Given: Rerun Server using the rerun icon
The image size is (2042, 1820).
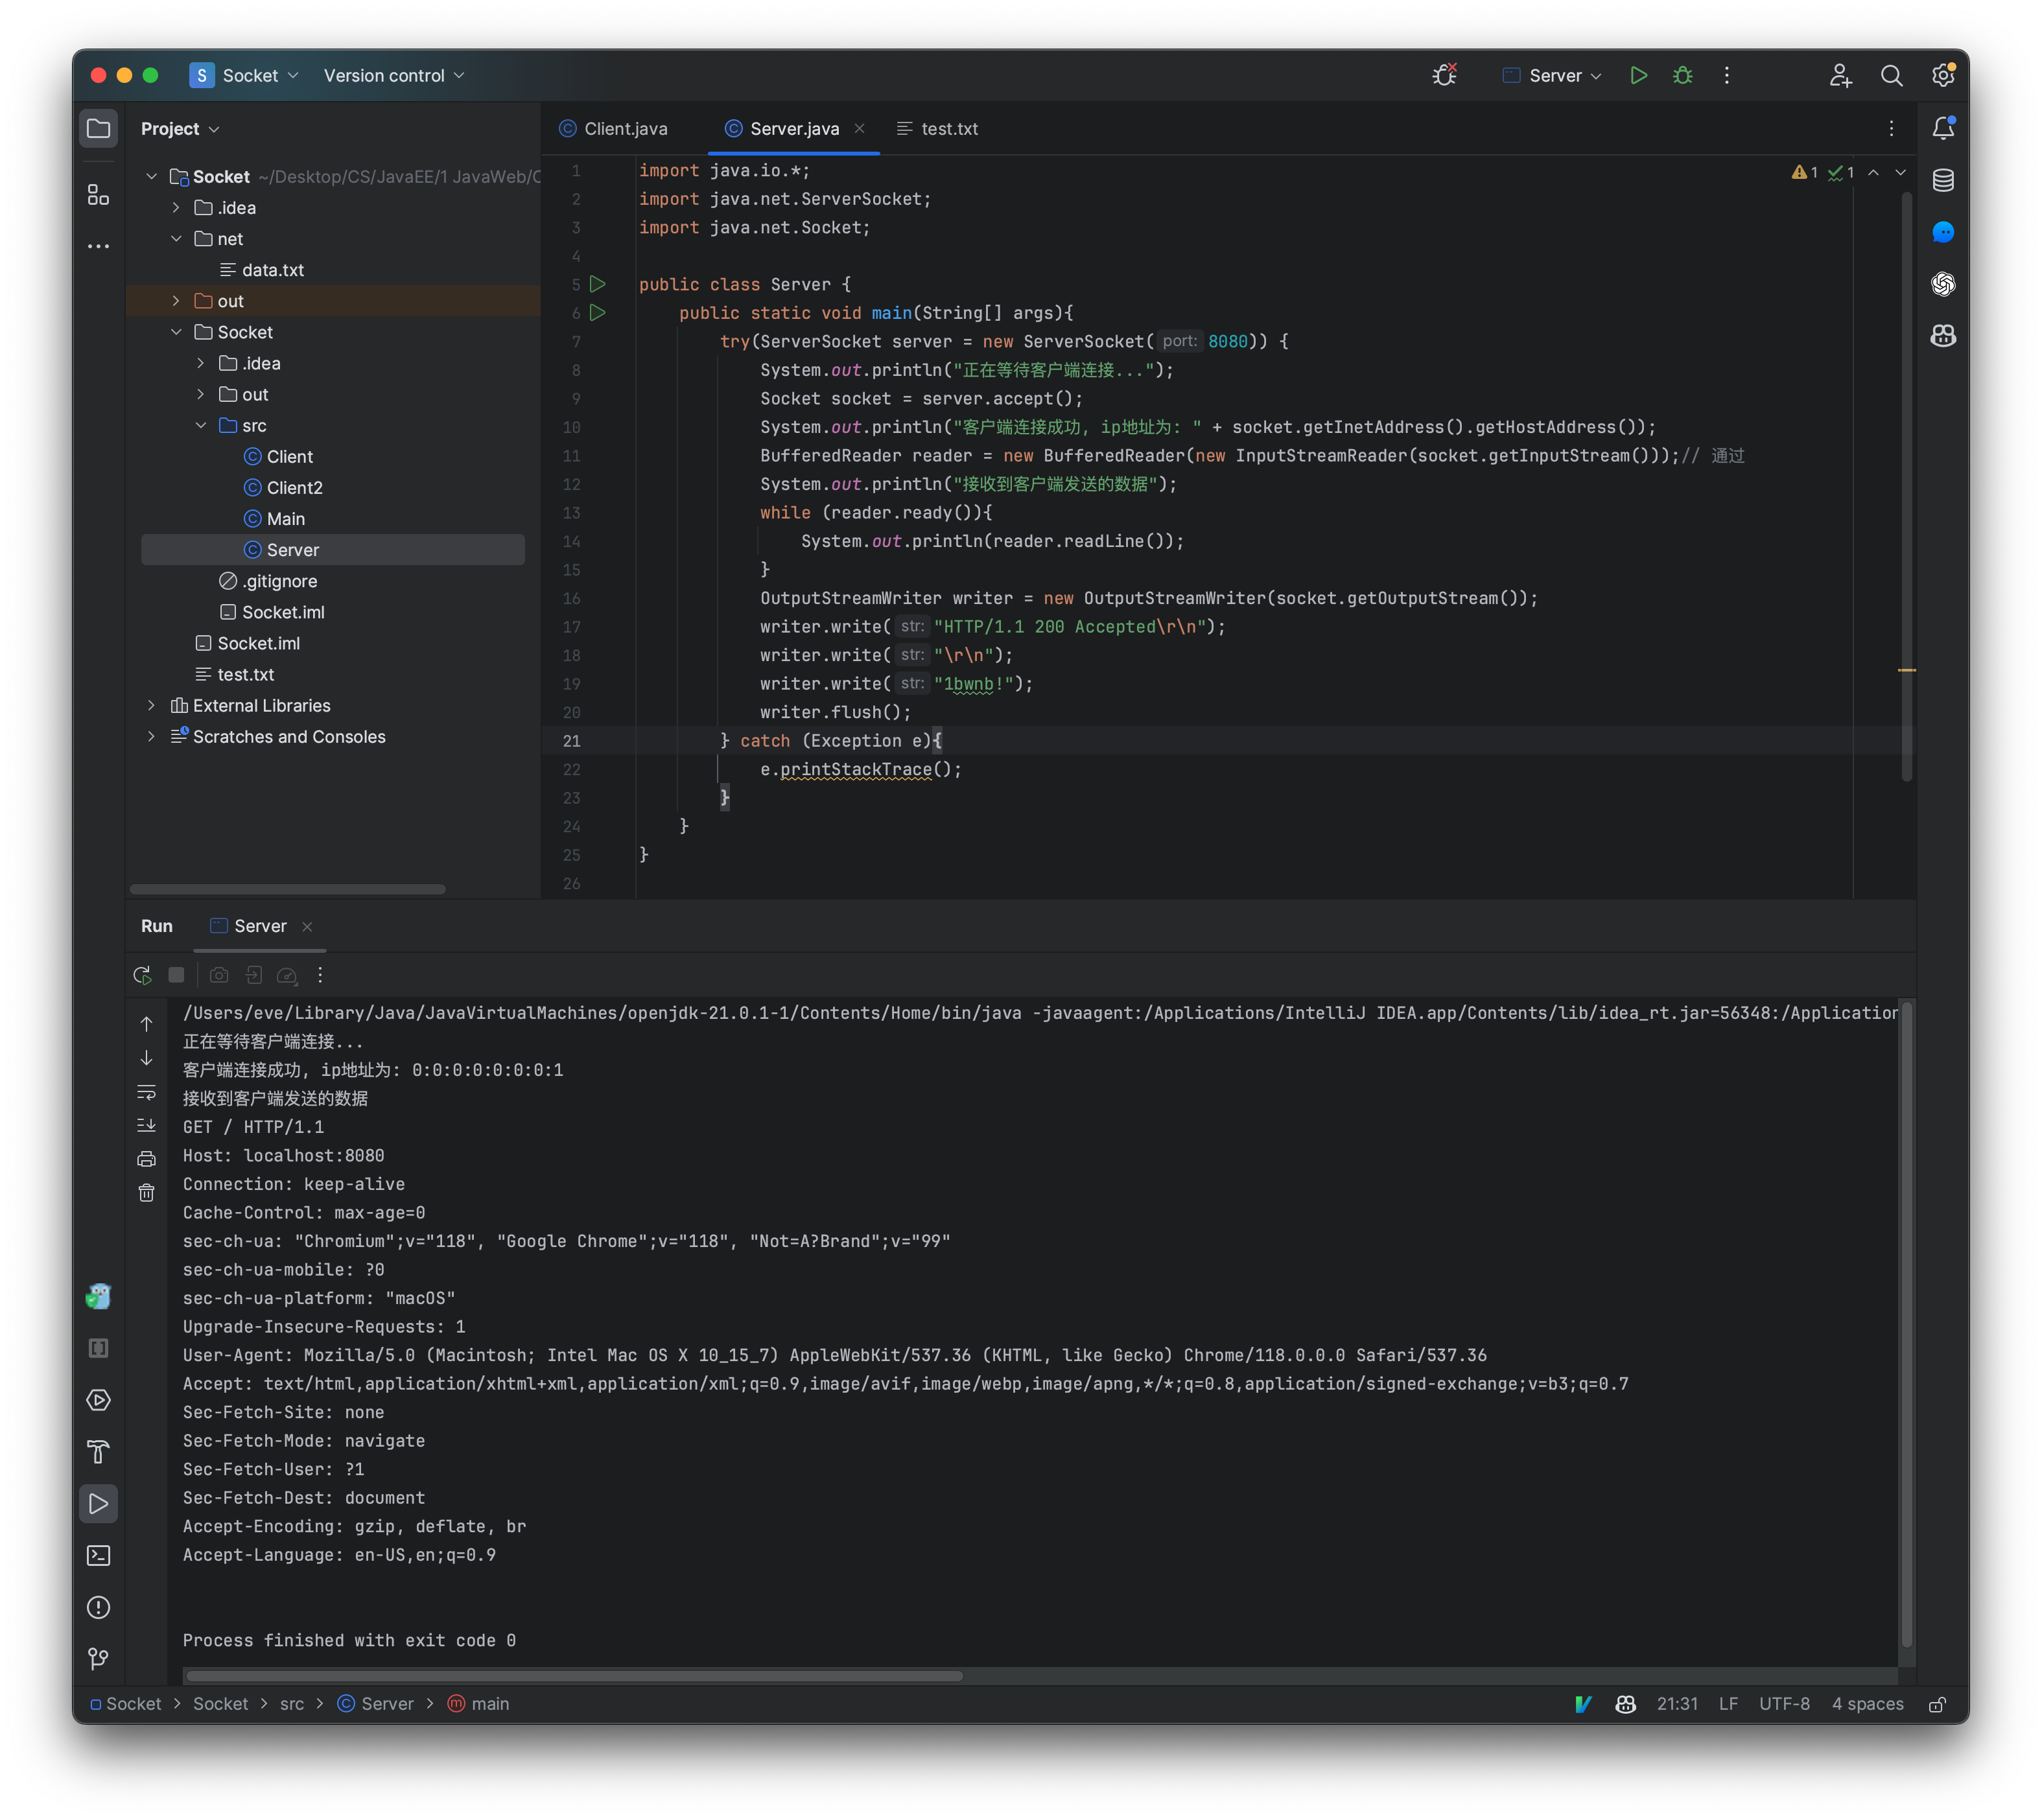Looking at the screenshot, I should 142,975.
